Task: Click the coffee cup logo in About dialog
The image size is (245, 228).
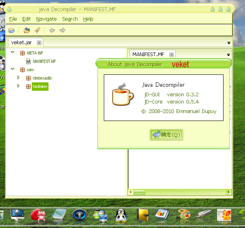Action: pos(123,94)
